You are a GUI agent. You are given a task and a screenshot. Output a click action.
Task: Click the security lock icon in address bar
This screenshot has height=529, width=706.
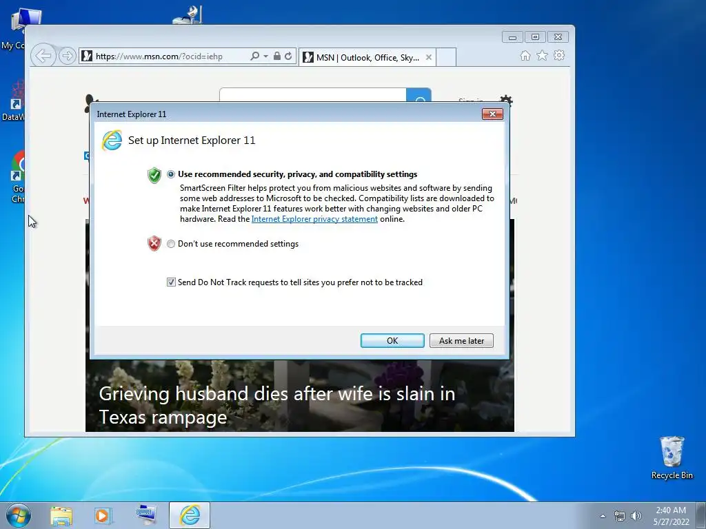pyautogui.click(x=277, y=56)
